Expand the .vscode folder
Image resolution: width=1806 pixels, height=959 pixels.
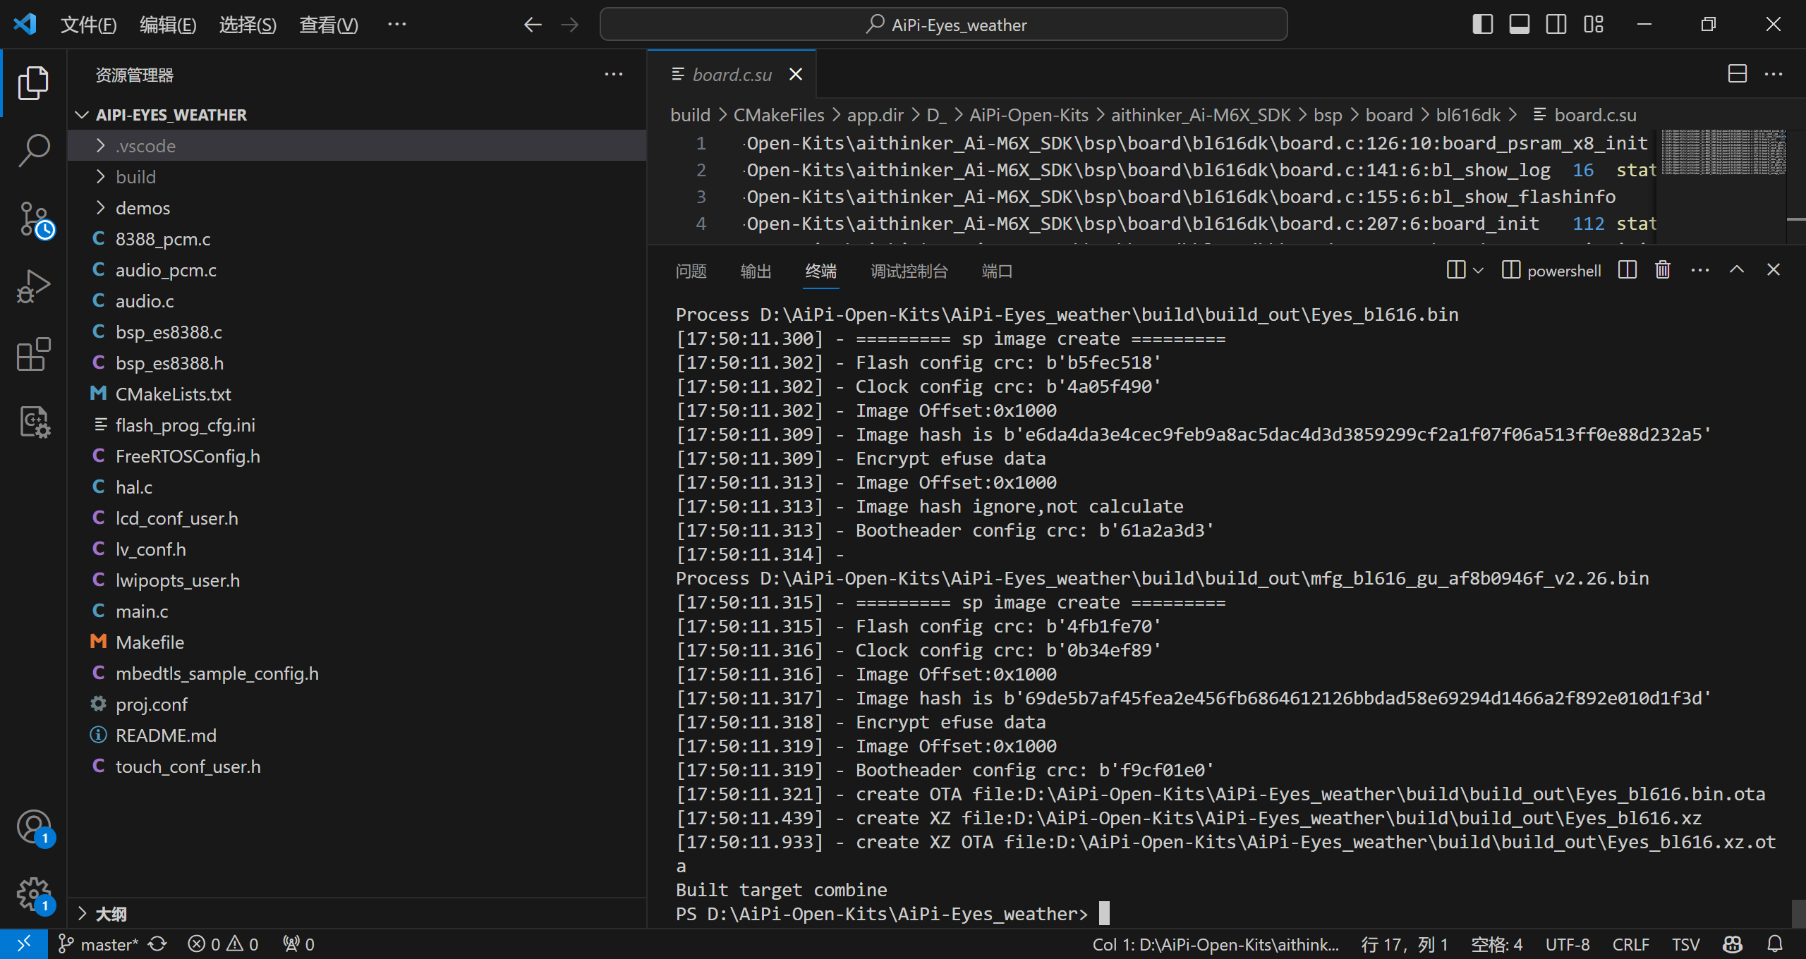point(357,145)
